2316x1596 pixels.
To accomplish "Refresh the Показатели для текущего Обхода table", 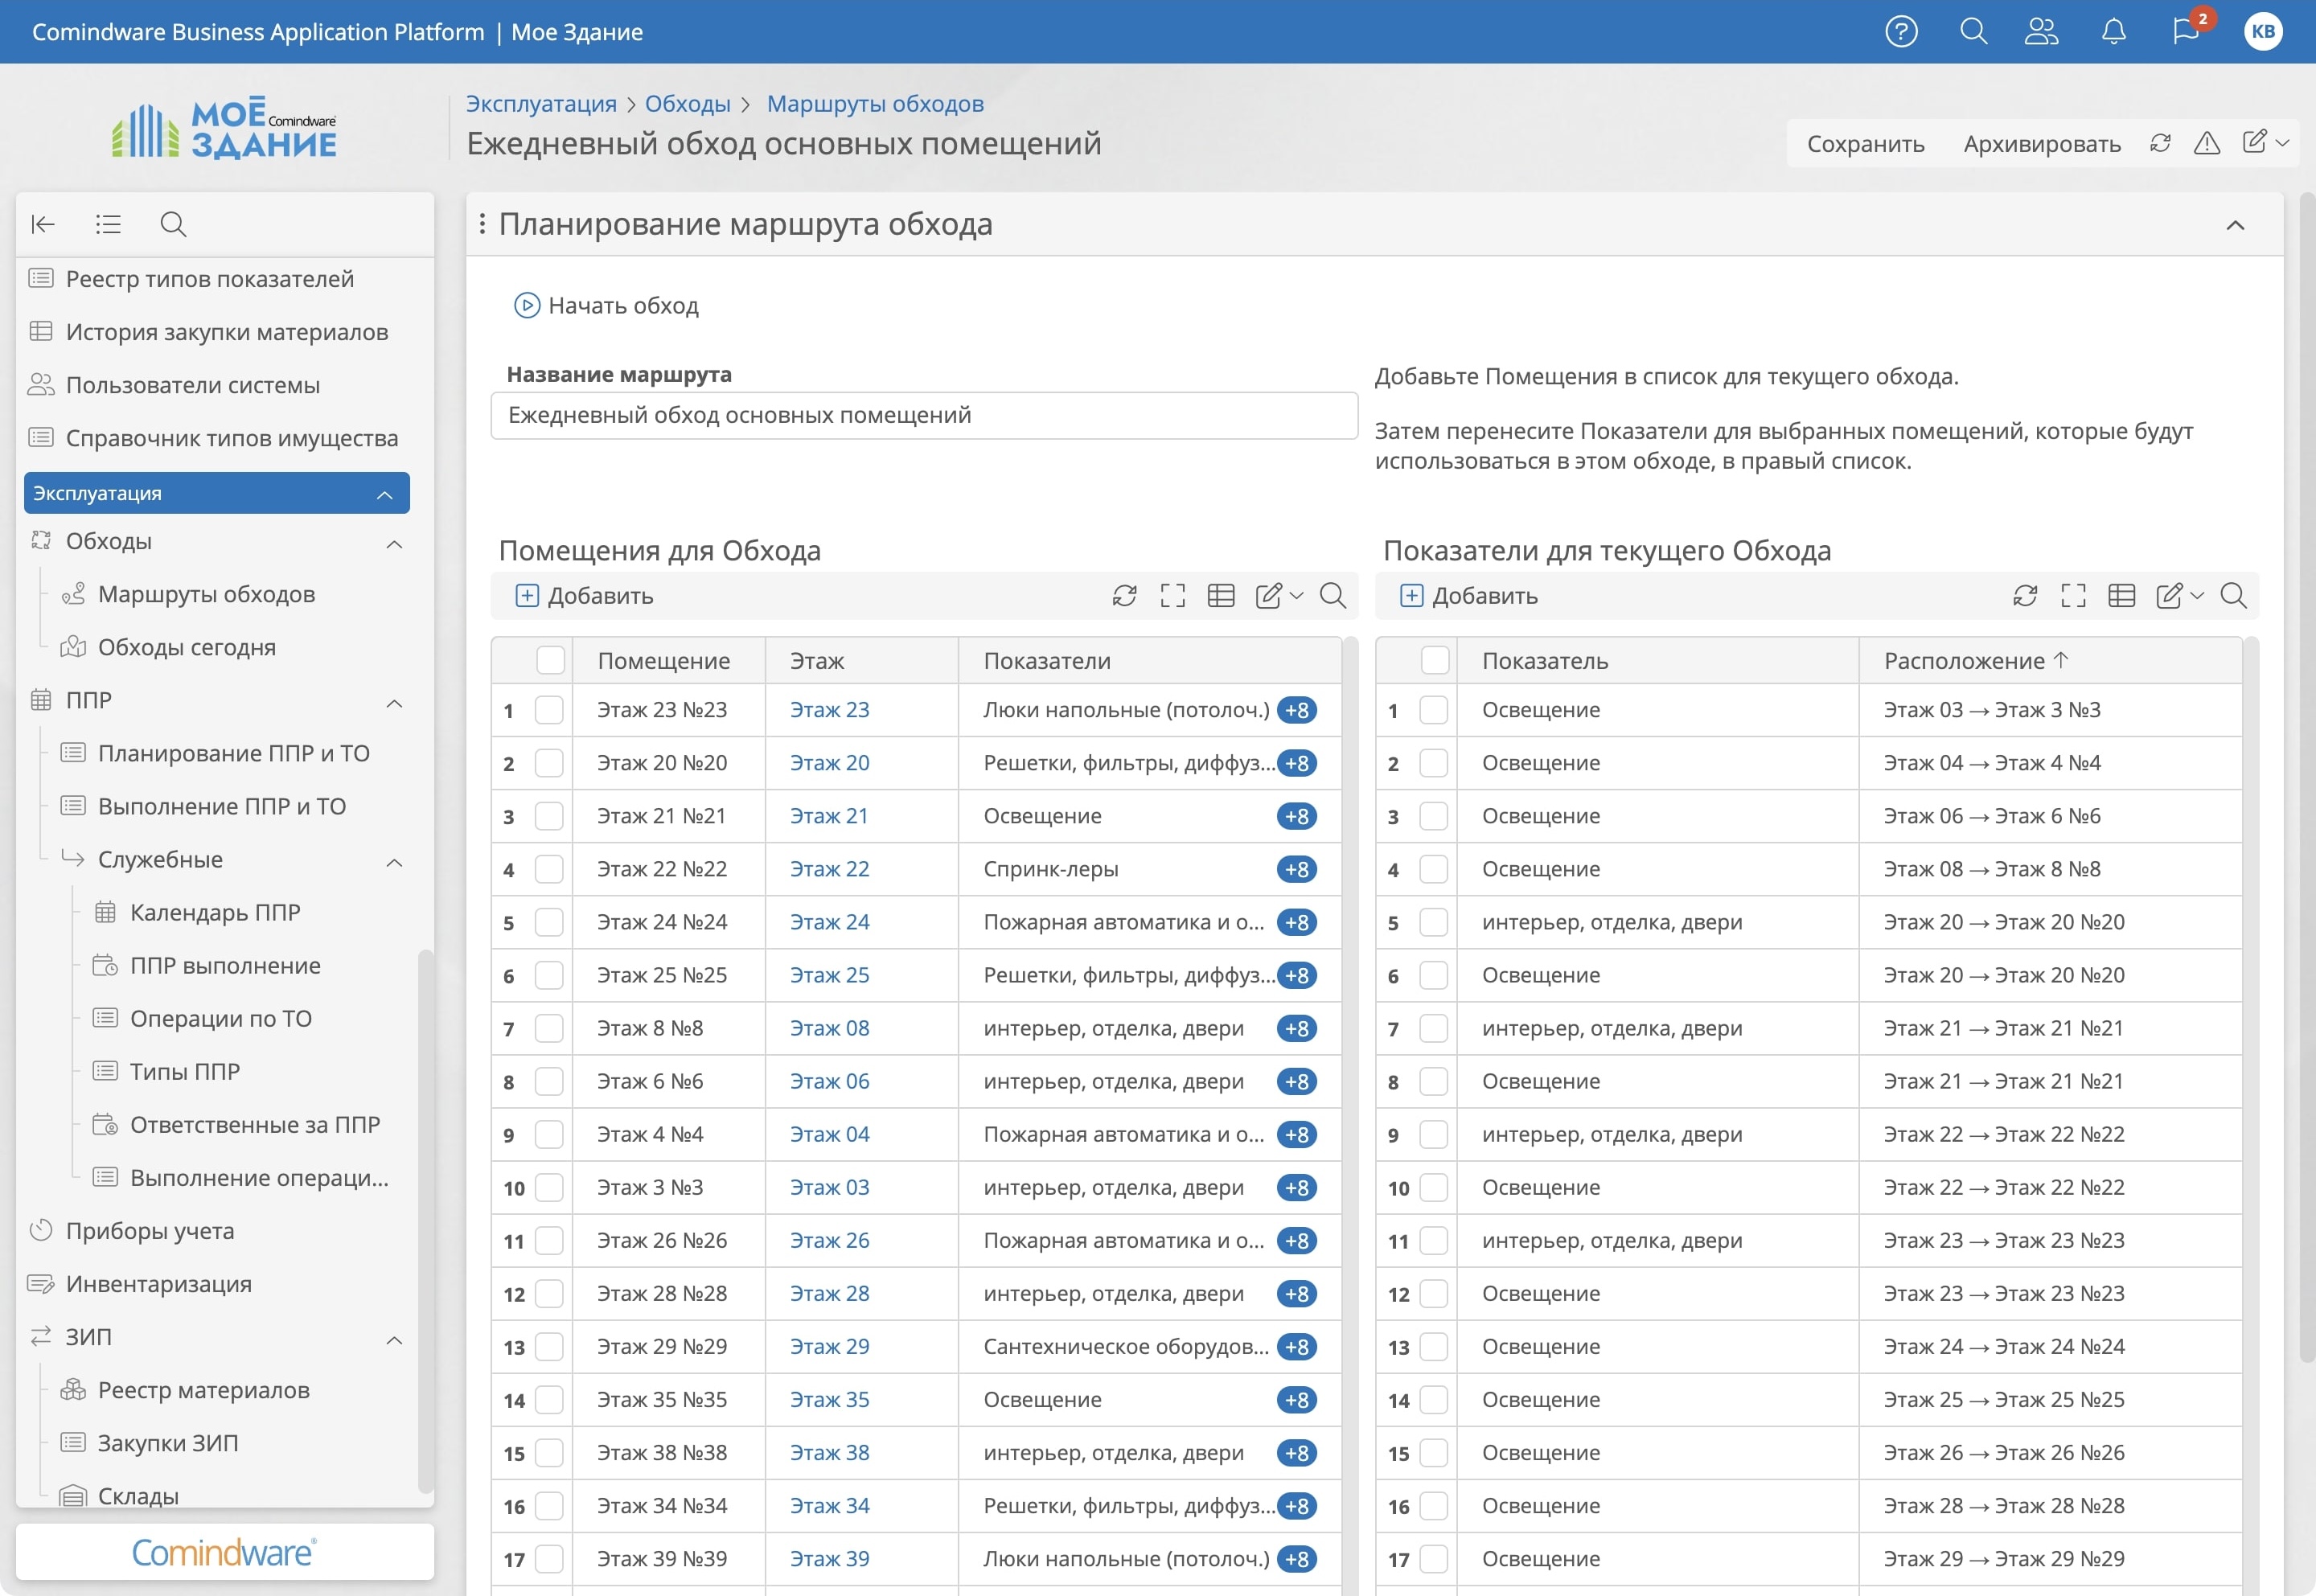I will pos(2025,596).
